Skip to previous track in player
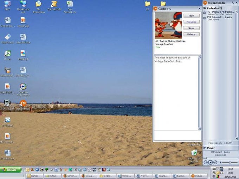239x179 pixels. pyautogui.click(x=206, y=163)
